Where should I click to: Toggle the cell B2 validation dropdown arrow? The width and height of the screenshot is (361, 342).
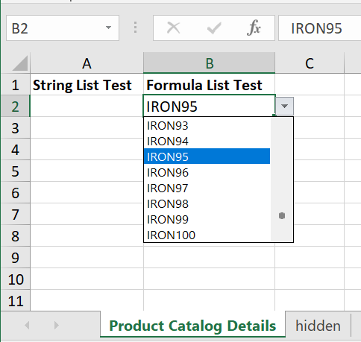point(284,106)
